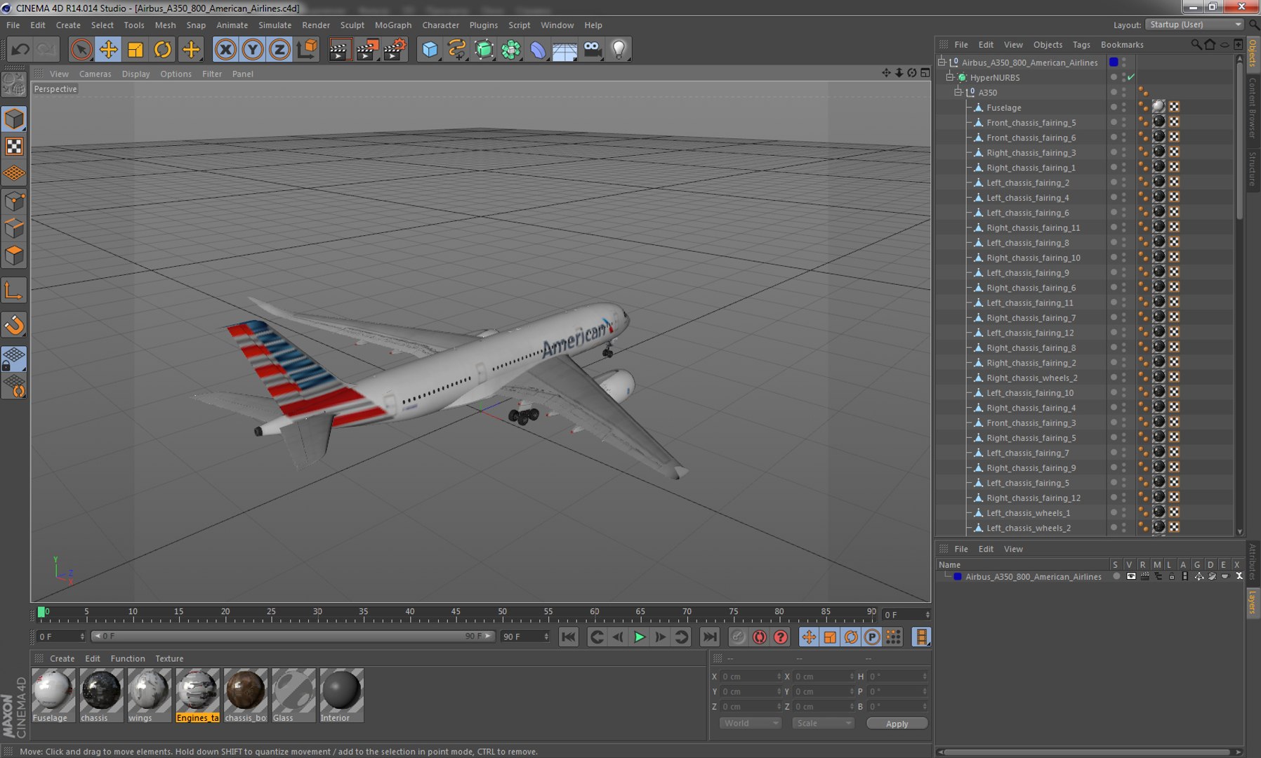Image resolution: width=1261 pixels, height=758 pixels.
Task: Go to end of animation
Action: point(710,637)
